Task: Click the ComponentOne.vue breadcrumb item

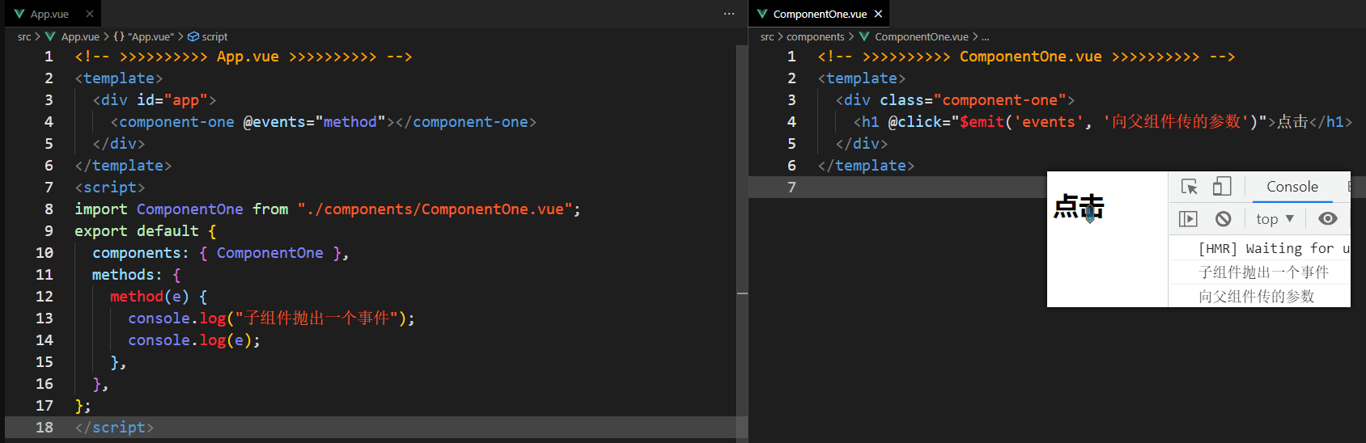Action: (921, 36)
